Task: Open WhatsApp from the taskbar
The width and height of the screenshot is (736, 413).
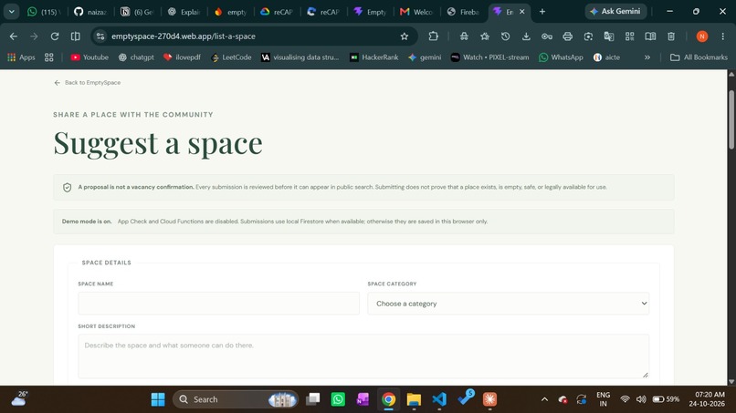Action: tap(338, 399)
